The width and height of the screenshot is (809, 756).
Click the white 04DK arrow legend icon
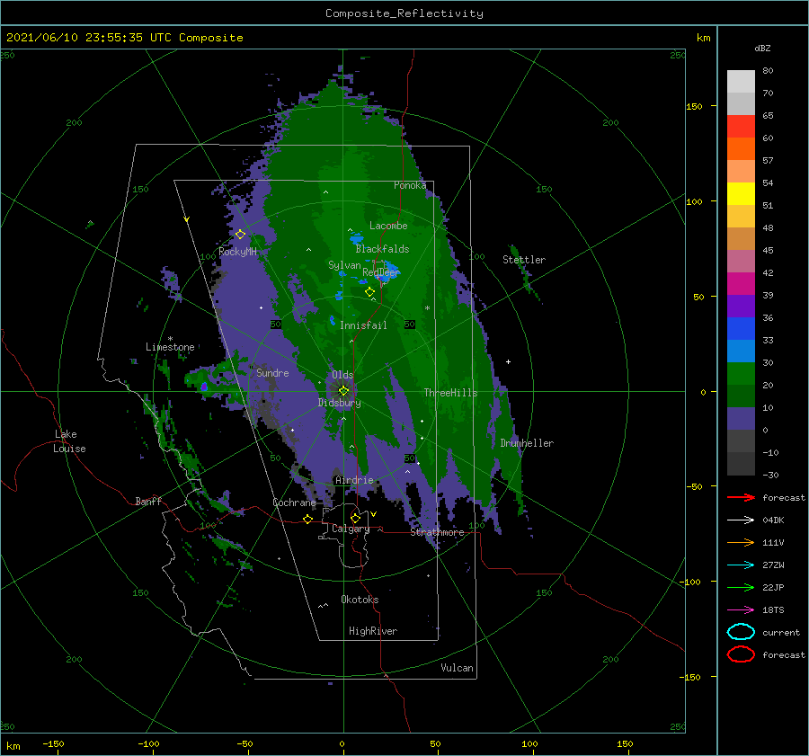point(741,520)
